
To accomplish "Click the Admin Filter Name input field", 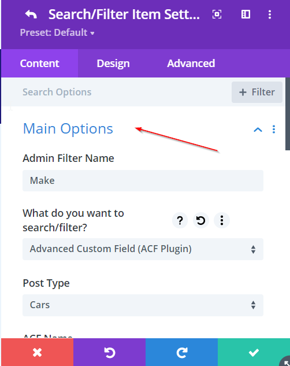I will click(x=143, y=180).
